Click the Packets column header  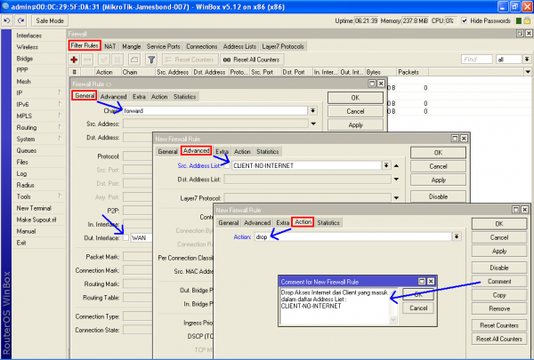point(412,72)
